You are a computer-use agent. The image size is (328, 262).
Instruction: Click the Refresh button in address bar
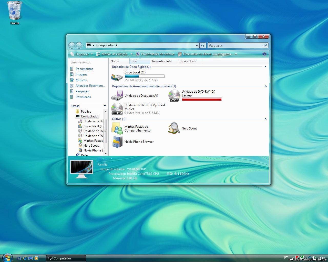(203, 45)
